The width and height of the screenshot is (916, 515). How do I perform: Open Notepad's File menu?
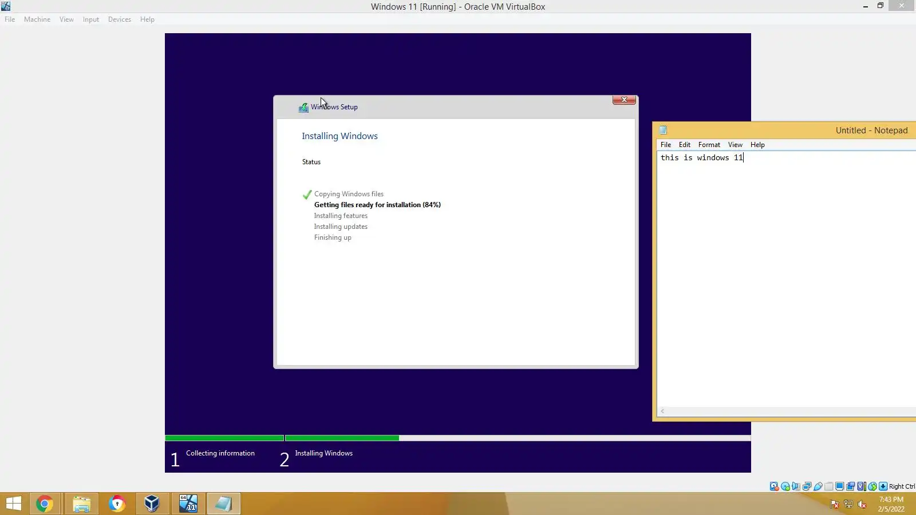[666, 145]
